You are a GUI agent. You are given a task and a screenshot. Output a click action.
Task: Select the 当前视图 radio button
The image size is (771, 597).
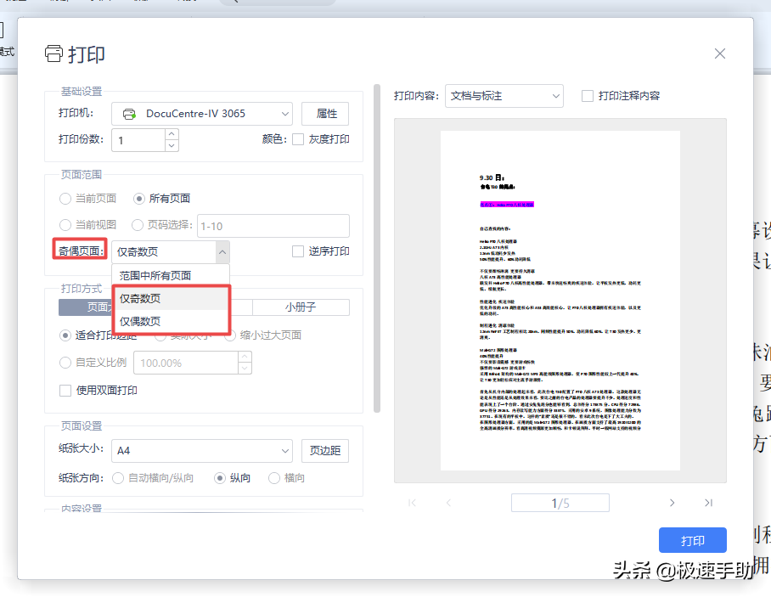click(65, 225)
